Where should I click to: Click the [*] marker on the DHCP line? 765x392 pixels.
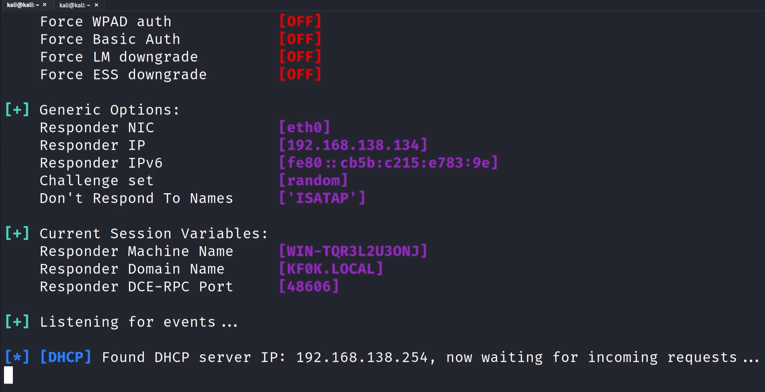click(x=17, y=357)
